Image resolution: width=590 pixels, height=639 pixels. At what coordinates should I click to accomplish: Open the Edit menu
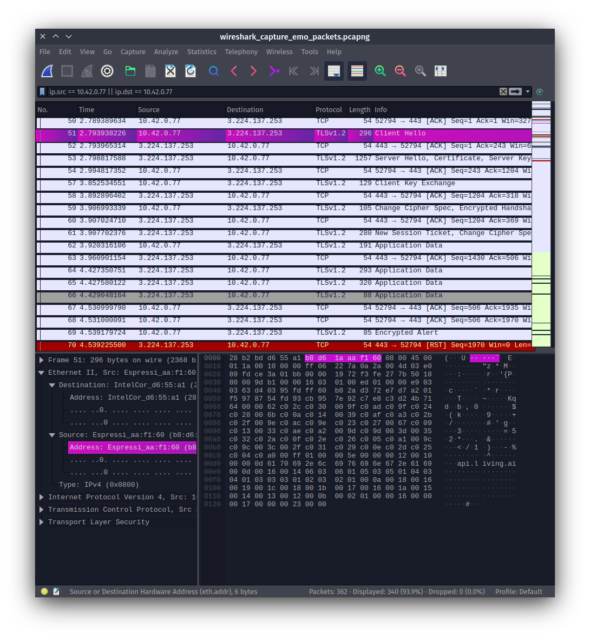65,52
